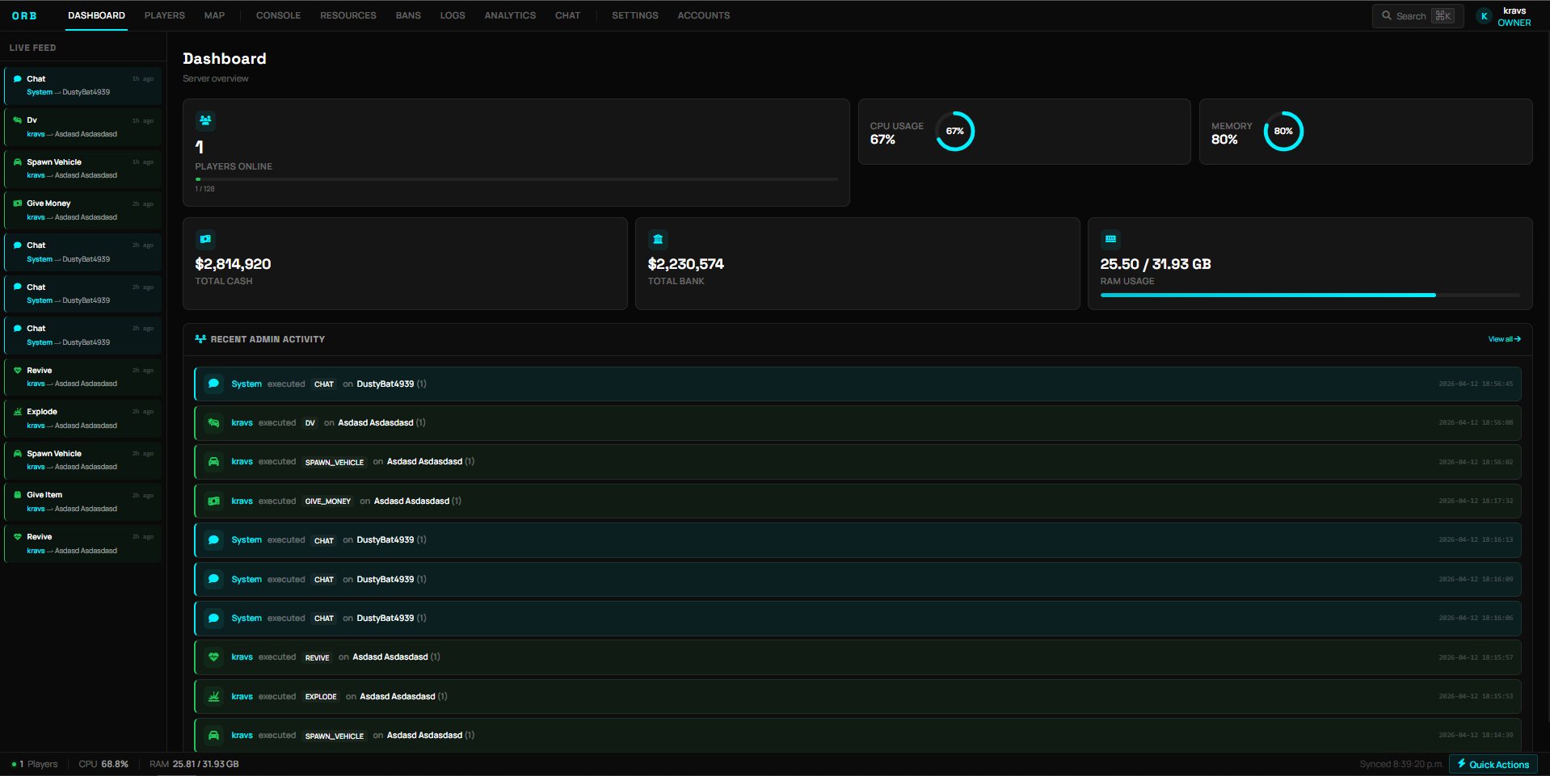Open the Dv live feed entry
Viewport: 1550px width, 776px height.
coord(83,127)
